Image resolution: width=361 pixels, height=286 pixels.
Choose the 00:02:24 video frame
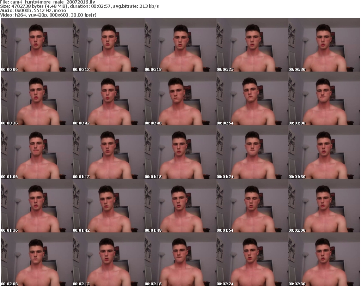pyautogui.click(x=252, y=259)
